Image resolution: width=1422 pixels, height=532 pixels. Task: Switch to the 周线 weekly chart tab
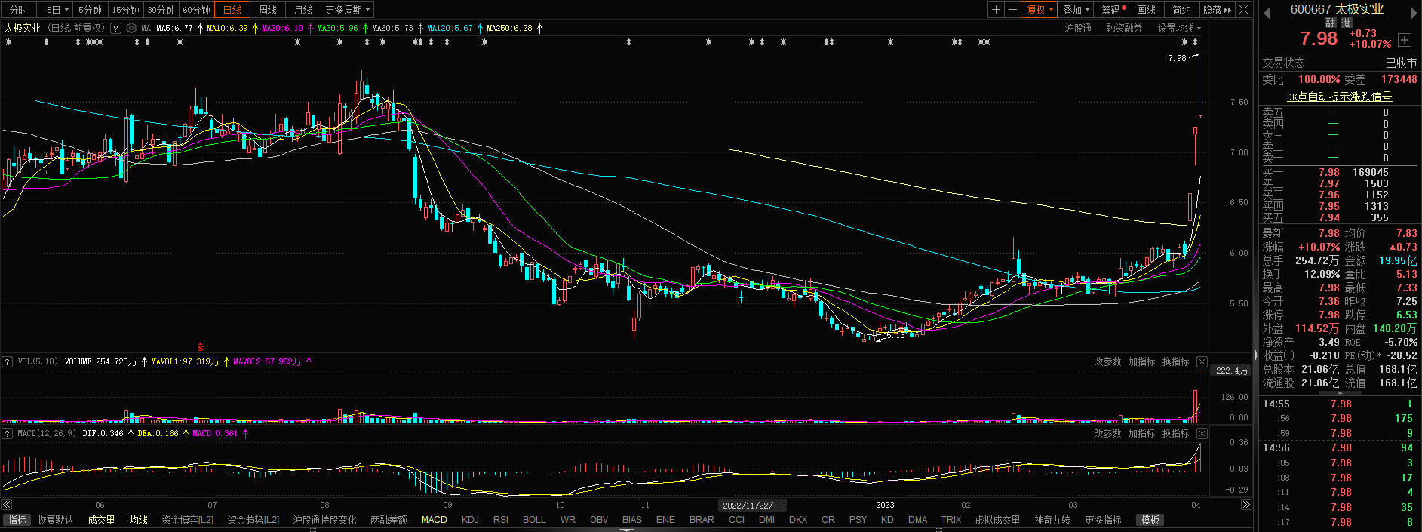click(268, 10)
